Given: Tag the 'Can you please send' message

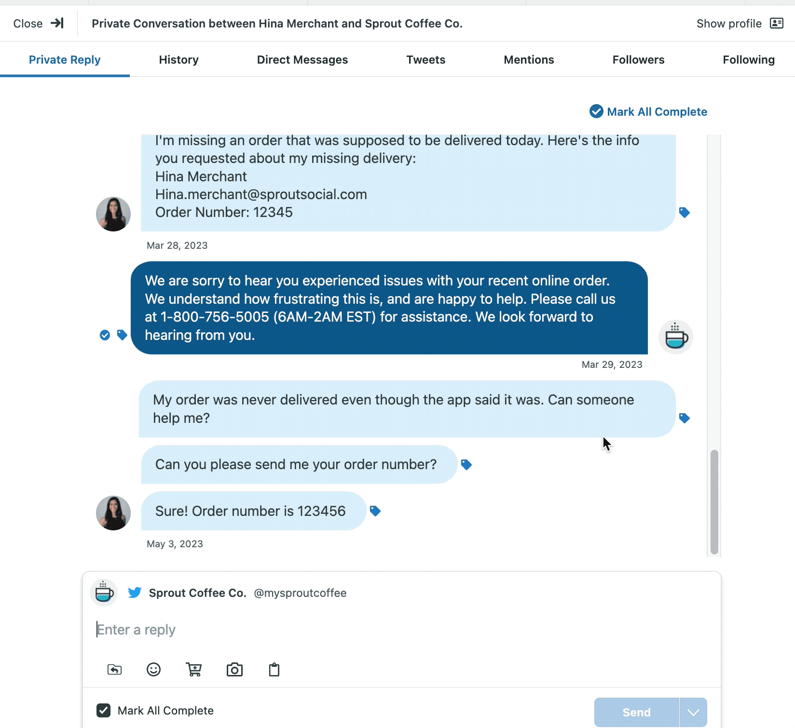Looking at the screenshot, I should (466, 465).
